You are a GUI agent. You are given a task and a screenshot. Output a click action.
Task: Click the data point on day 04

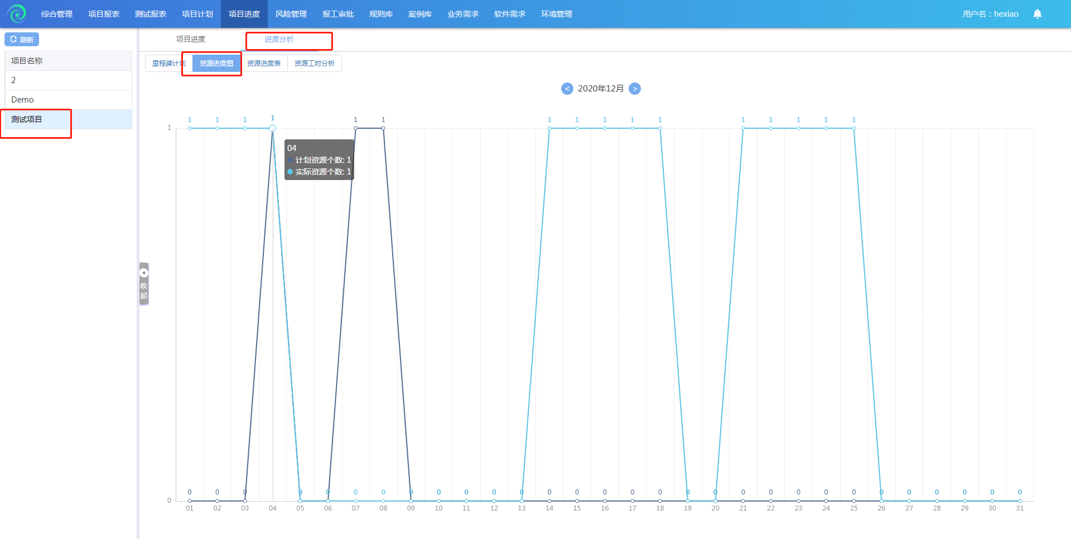point(273,128)
